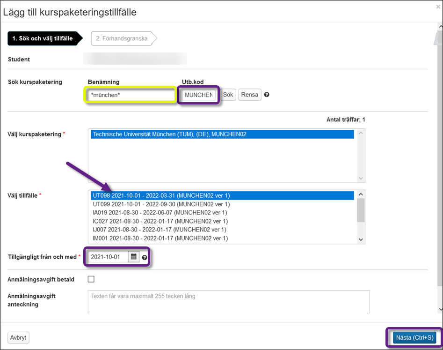Open the calendar date picker icon

(134, 257)
